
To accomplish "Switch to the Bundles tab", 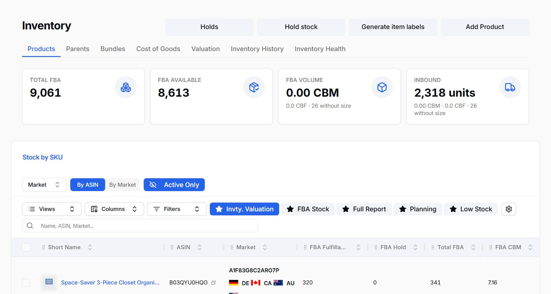I will click(113, 49).
